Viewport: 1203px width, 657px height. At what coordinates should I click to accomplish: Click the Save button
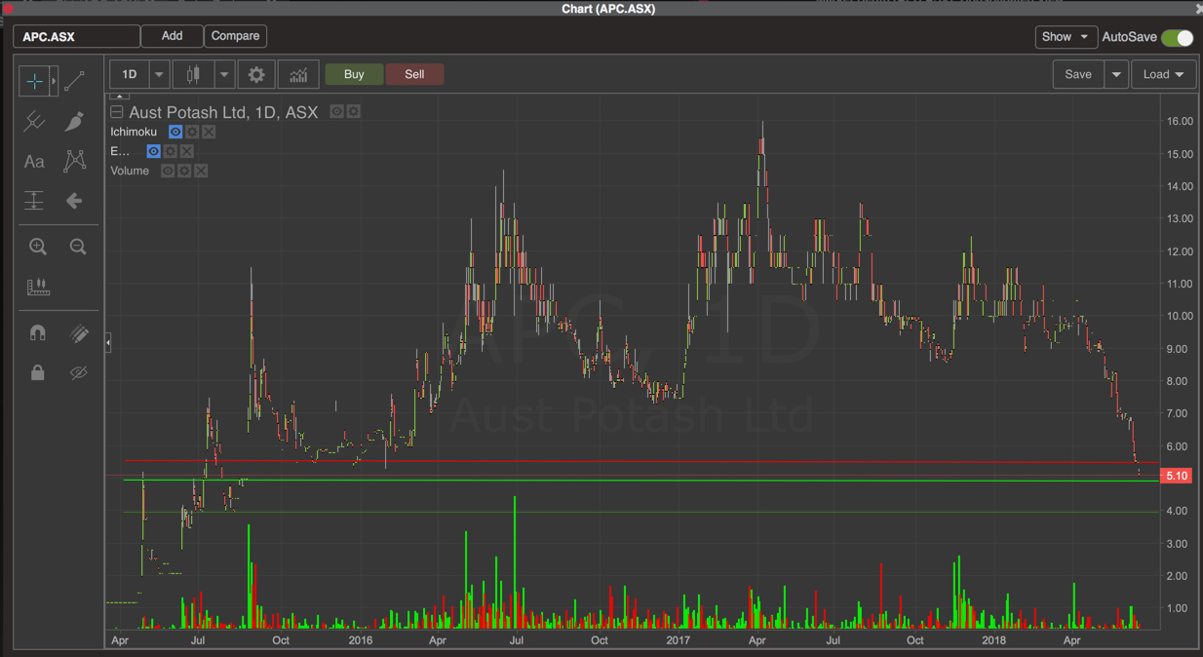[x=1078, y=74]
